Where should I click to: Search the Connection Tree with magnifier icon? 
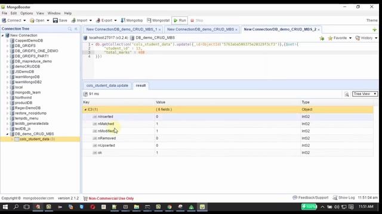[x=70, y=29]
